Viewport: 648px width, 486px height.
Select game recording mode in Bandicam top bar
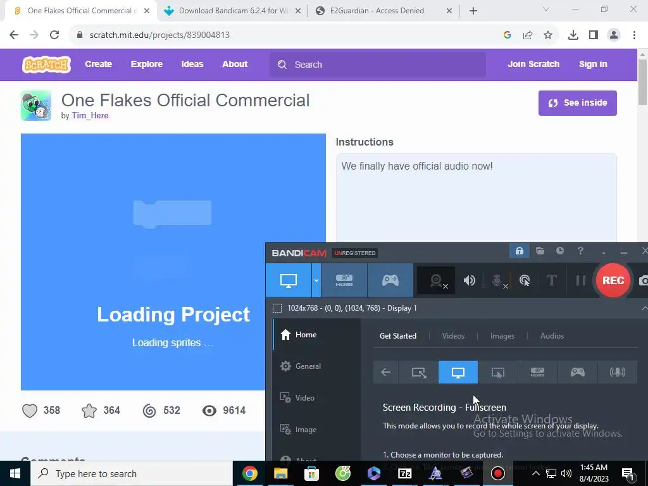pyautogui.click(x=390, y=280)
